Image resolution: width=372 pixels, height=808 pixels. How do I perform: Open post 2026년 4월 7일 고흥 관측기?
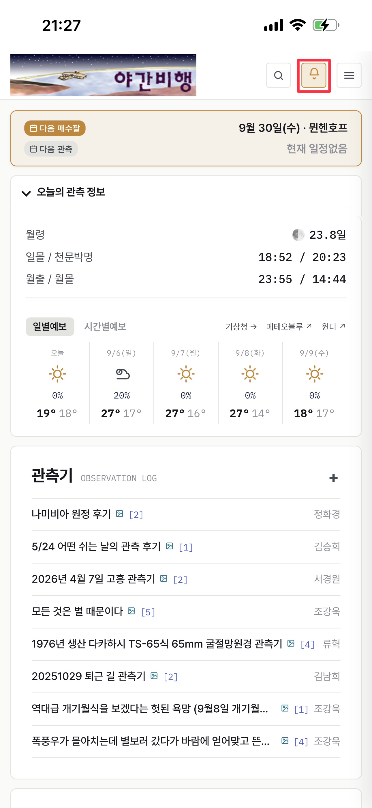[93, 579]
